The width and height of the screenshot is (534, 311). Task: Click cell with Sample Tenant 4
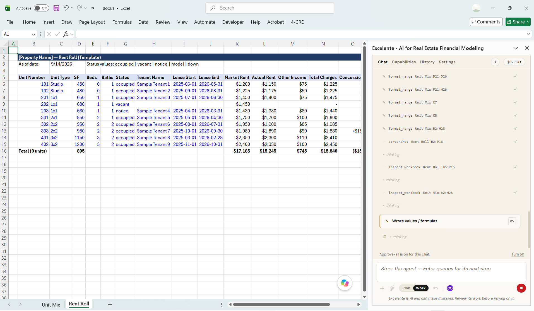click(153, 111)
